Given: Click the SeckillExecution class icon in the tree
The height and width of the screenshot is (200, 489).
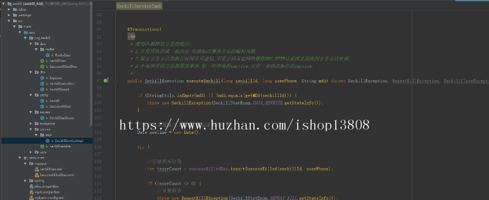Looking at the screenshot, I should 42,83.
